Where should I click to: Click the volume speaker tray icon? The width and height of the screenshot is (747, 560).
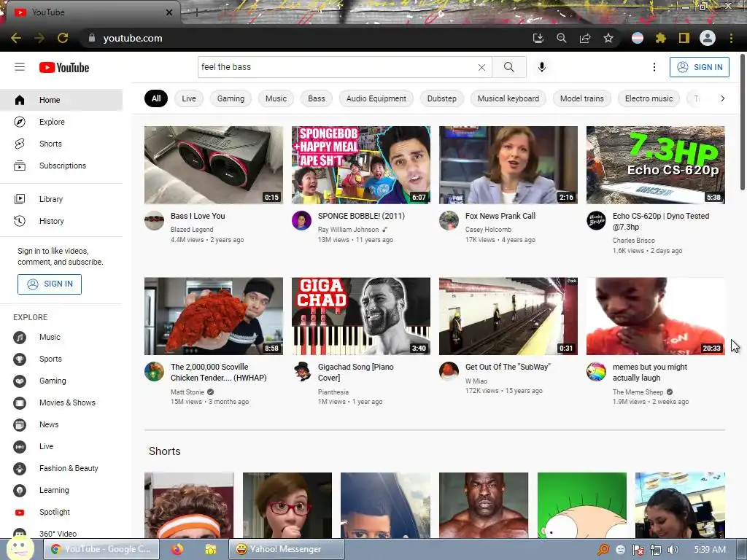coord(673,550)
